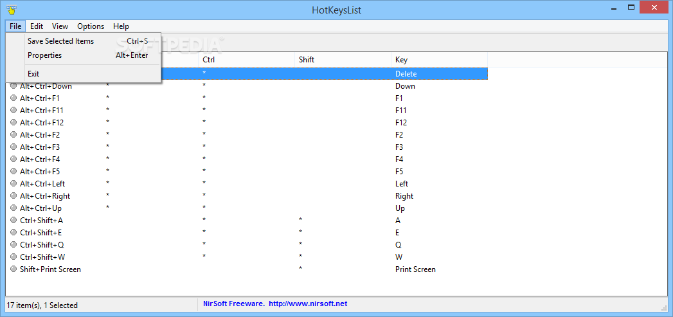Sort by the Shift column header

[x=343, y=60]
